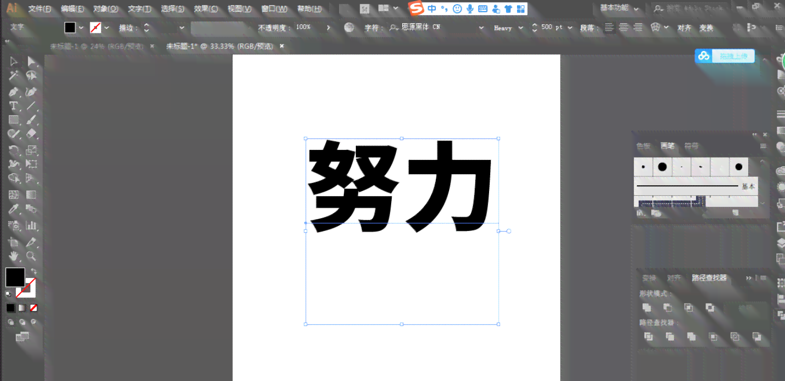Select the Type (T) tool
785x381 pixels.
[x=14, y=106]
